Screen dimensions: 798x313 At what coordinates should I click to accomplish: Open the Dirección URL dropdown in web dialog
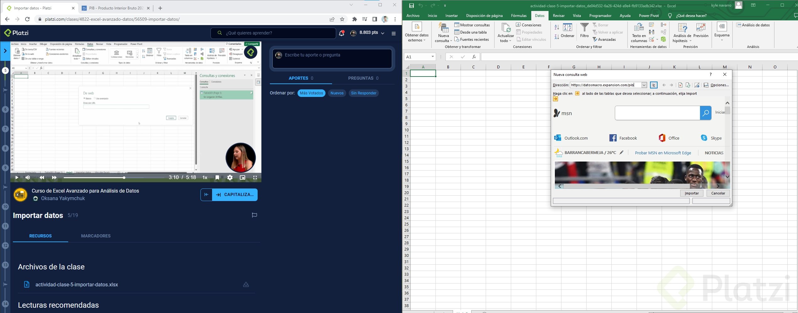pyautogui.click(x=644, y=85)
